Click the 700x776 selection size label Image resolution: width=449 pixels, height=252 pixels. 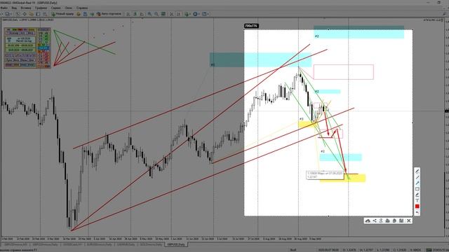(251, 26)
